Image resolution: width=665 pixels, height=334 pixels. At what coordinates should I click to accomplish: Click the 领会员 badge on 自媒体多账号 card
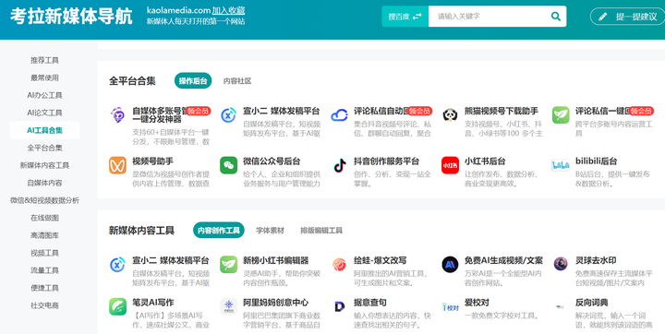coord(198,111)
